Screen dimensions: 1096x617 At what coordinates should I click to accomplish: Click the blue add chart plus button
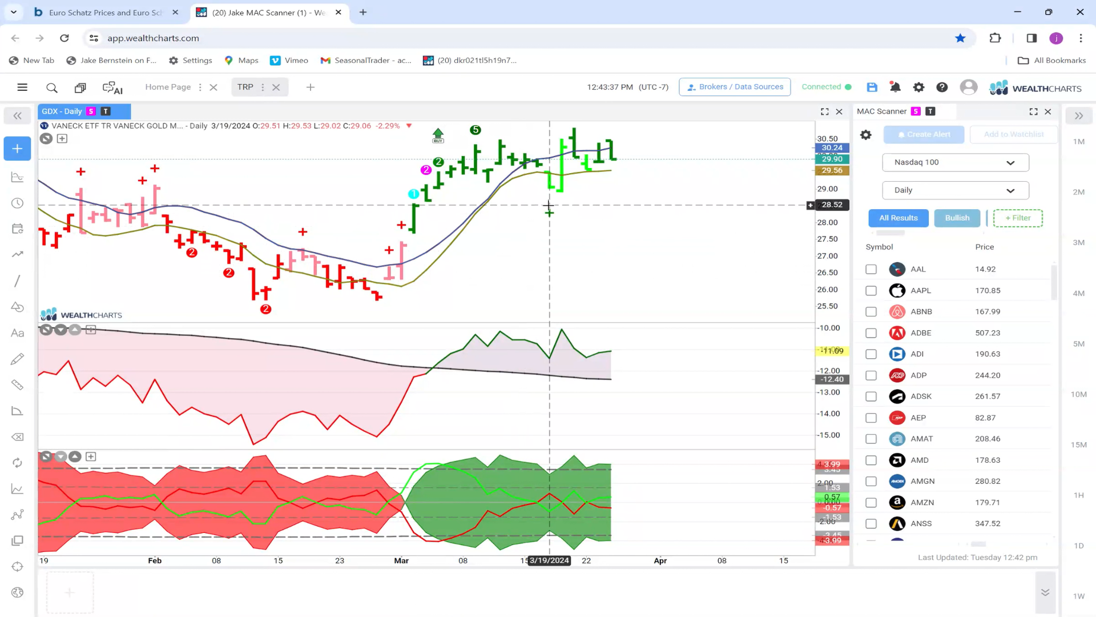click(17, 149)
